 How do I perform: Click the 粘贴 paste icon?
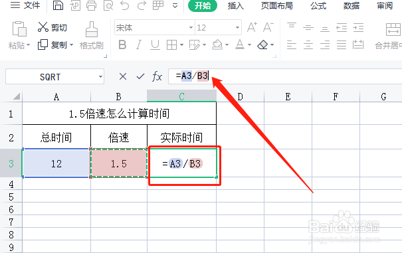pos(19,29)
